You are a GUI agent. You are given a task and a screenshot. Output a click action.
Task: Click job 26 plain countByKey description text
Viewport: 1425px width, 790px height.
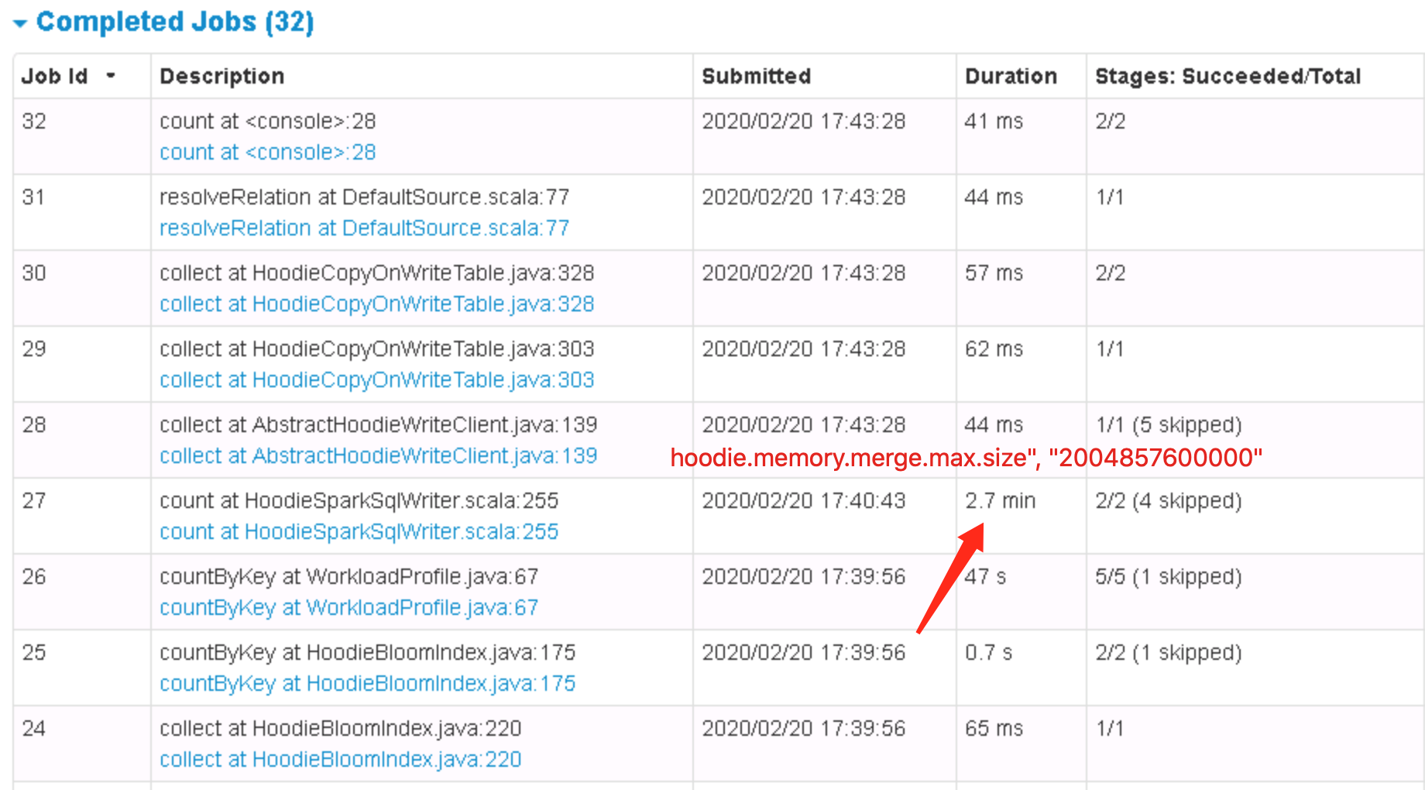[349, 576]
